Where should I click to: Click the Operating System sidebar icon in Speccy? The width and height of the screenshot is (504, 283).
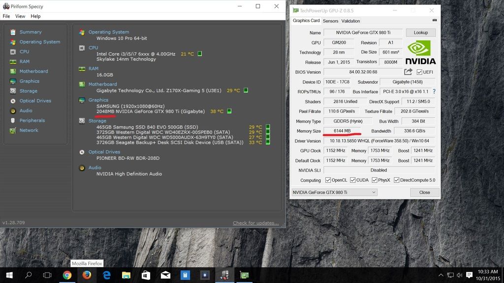click(13, 42)
